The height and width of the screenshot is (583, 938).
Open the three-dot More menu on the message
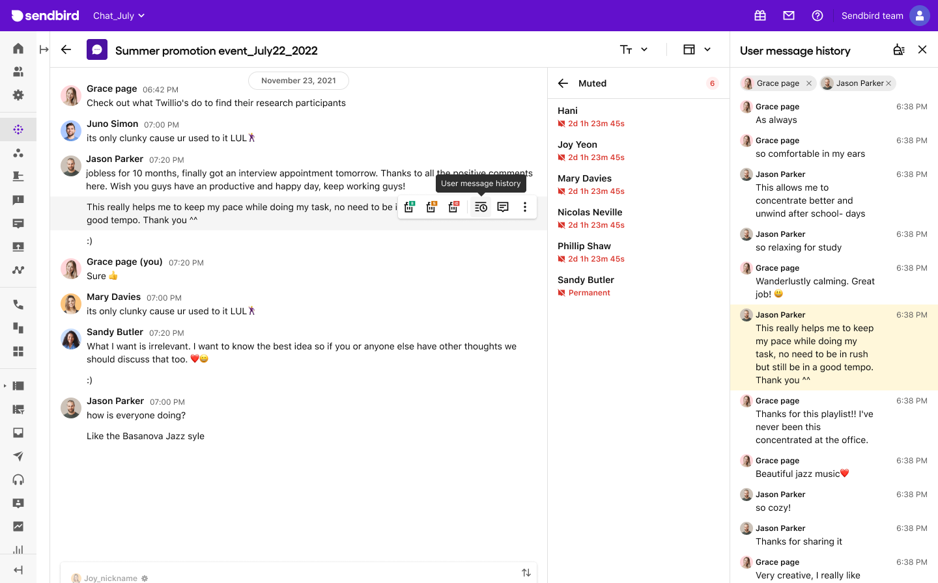524,207
